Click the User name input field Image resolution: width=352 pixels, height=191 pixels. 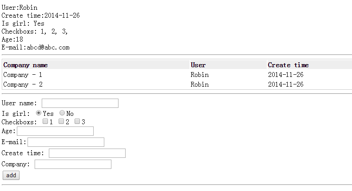click(x=80, y=103)
